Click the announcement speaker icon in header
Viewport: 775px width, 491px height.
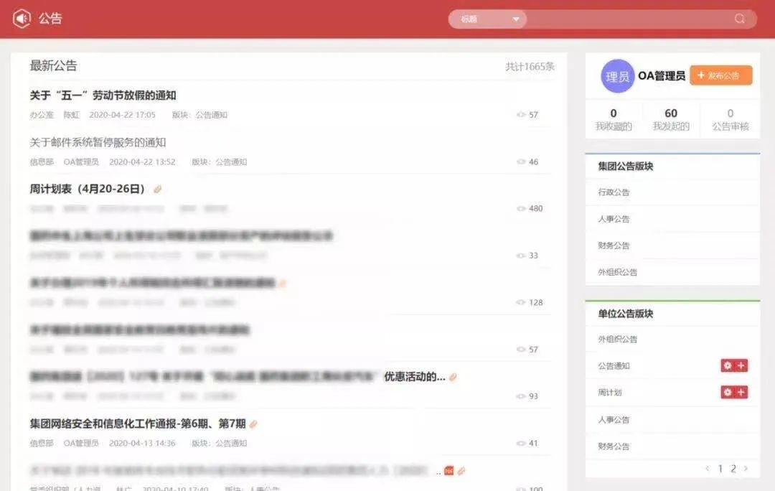[22, 19]
